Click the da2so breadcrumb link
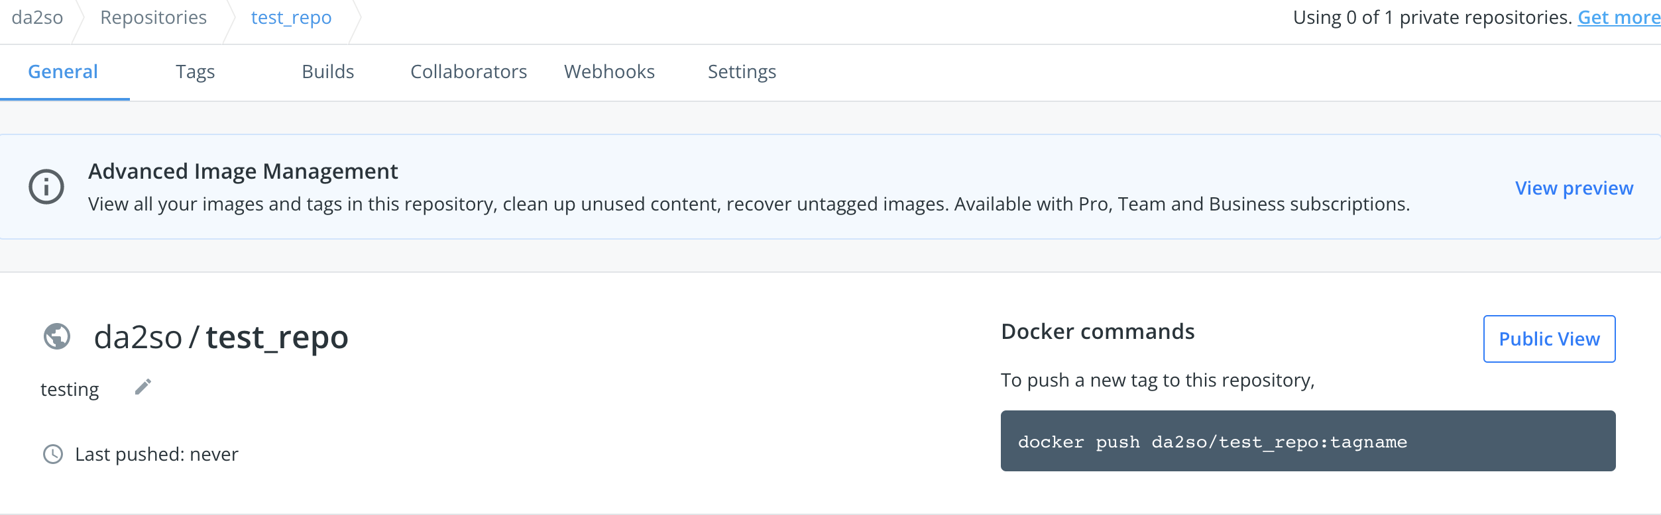The height and width of the screenshot is (515, 1661). [36, 17]
